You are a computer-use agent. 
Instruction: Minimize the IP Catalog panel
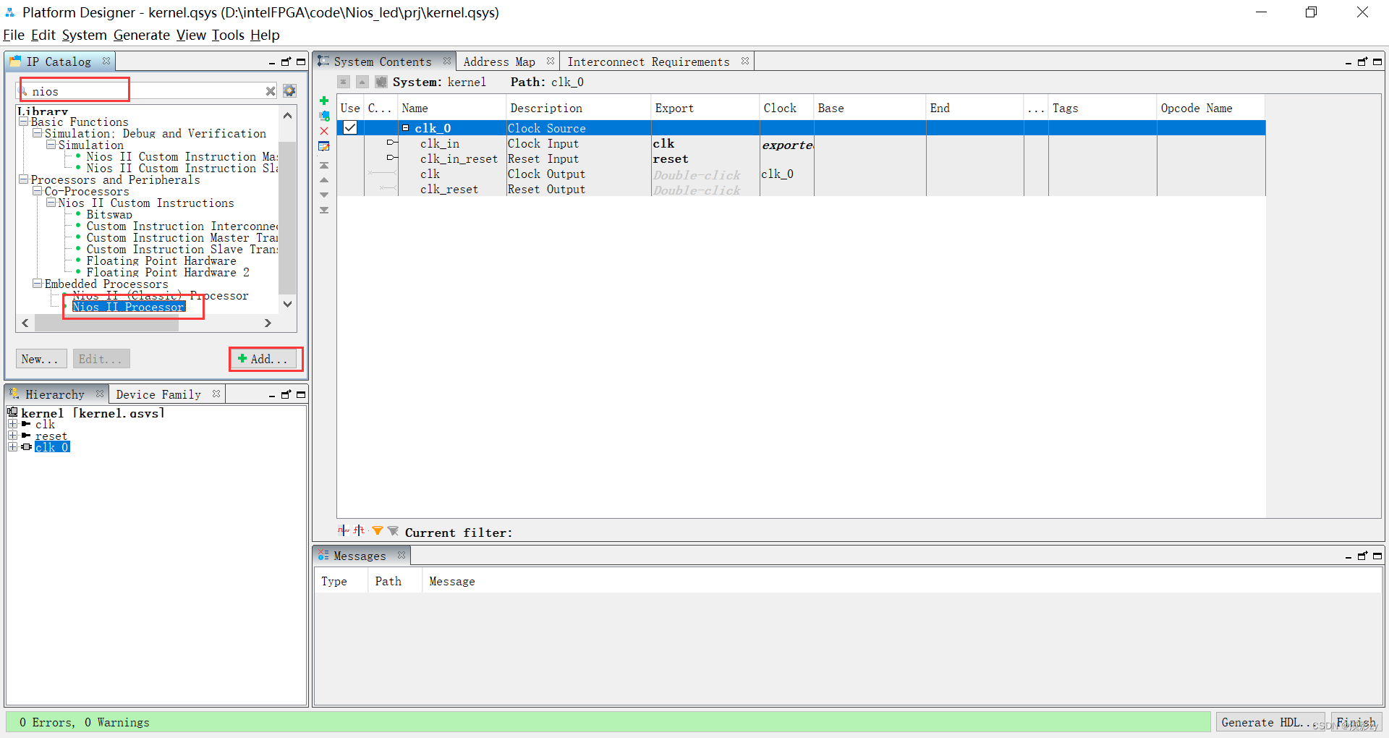pos(272,62)
